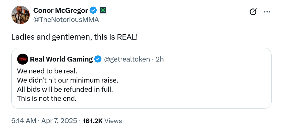Image resolution: width=282 pixels, height=131 pixels.
Task: Click the Real World Gaming avatar icon
Action: pos(22,59)
